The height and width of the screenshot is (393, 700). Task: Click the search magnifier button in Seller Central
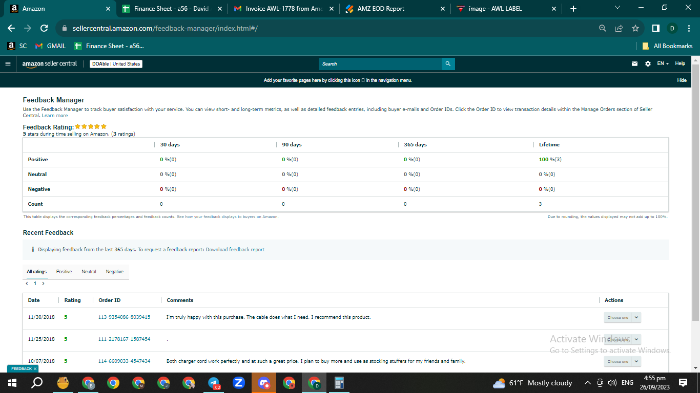point(448,64)
